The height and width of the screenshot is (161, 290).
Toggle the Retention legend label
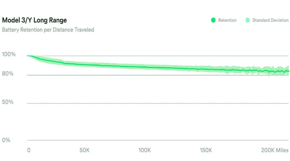[227, 20]
